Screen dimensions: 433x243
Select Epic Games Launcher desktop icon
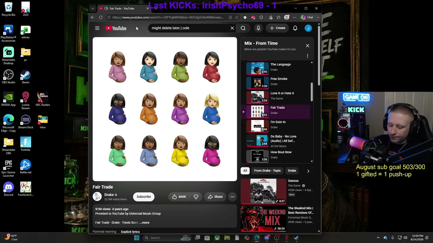point(8,168)
